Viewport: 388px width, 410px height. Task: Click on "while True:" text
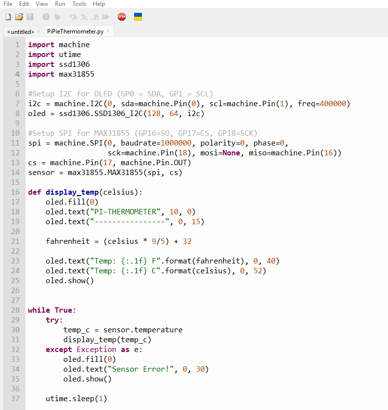52,310
